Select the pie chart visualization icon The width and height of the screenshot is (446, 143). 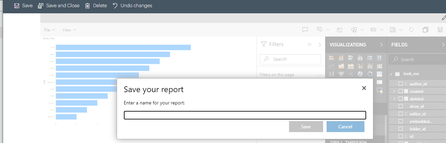[x=360, y=74]
